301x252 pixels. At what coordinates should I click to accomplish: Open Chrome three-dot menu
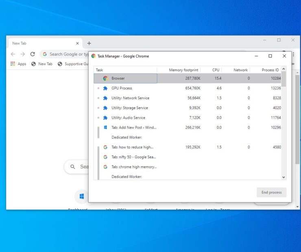click(294, 54)
